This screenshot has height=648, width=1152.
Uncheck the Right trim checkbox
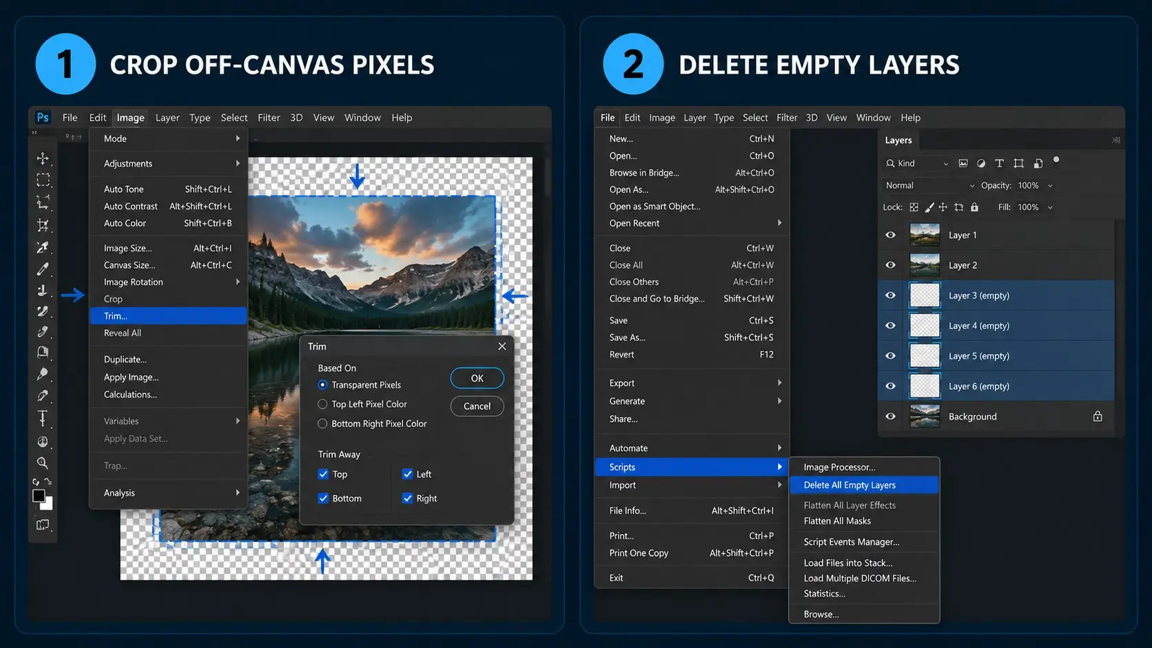407,498
